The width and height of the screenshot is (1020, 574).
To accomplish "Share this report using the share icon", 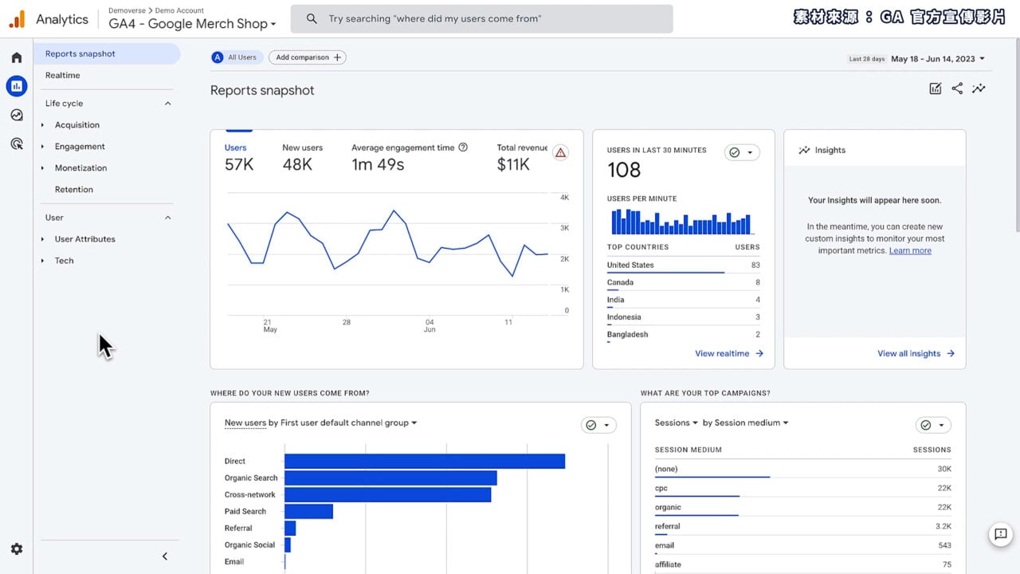I will [x=957, y=88].
